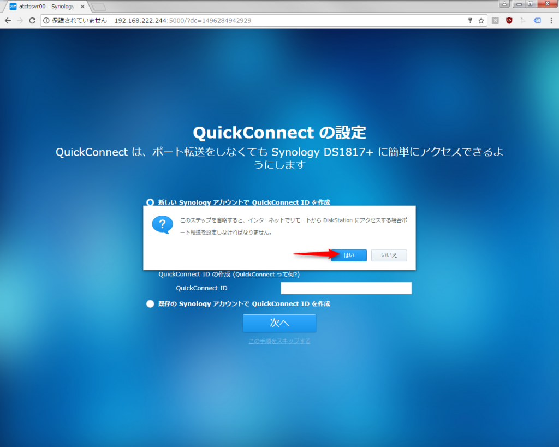Open the saved password key icon

coord(470,21)
